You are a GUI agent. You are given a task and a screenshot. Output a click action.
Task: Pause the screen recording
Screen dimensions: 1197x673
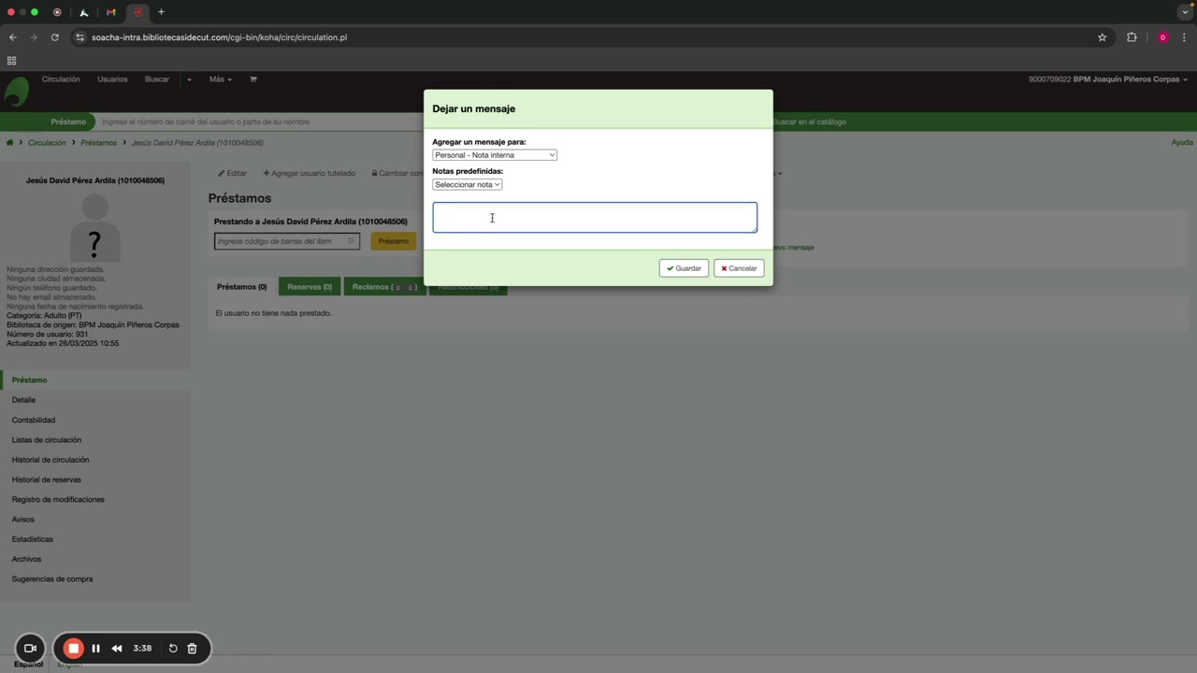[x=95, y=648]
